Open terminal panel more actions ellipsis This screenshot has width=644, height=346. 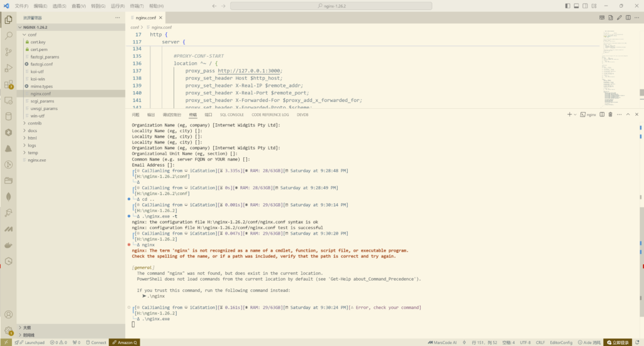(619, 114)
